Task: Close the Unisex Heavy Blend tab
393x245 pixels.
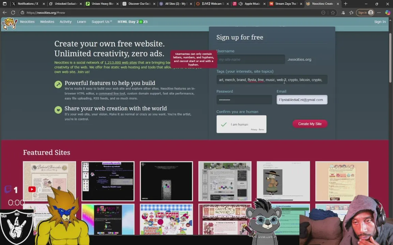Action: coord(118,4)
